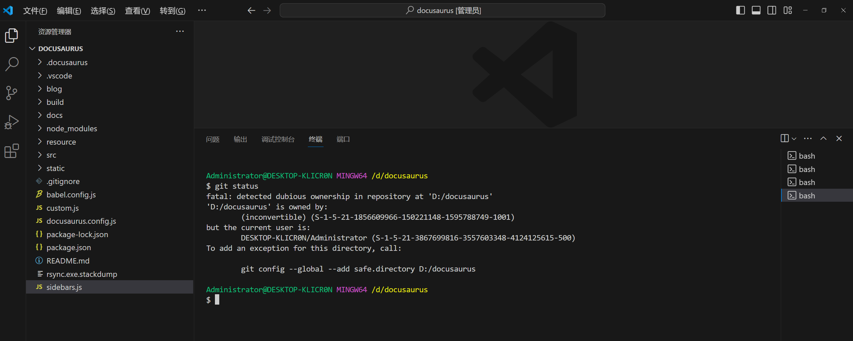This screenshot has height=341, width=853.
Task: Open the customize layout icon
Action: 787,10
